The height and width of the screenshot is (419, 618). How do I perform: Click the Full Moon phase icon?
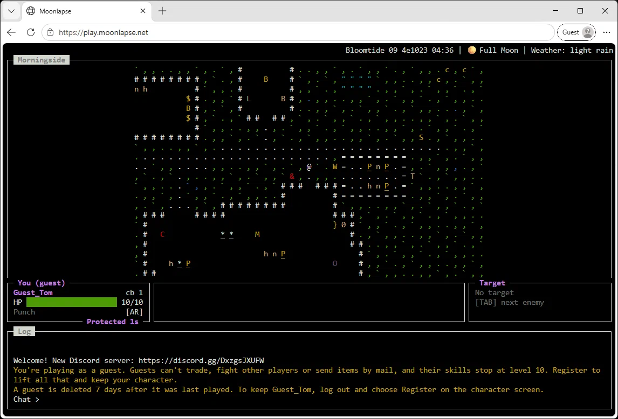pos(471,50)
